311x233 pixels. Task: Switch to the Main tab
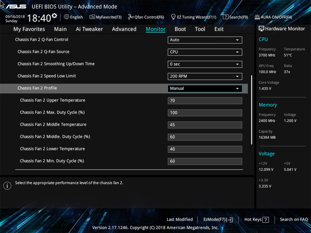[60, 29]
